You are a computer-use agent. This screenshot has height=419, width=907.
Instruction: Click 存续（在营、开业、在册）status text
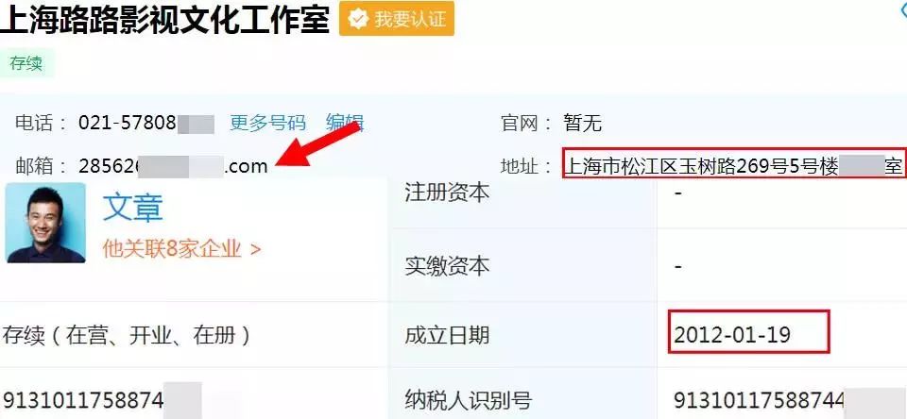tap(128, 335)
